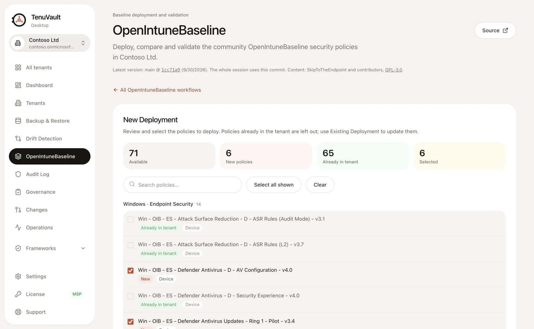Return to All OpenIntuneBaseline workflows
Image resolution: width=534 pixels, height=329 pixels.
157,90
